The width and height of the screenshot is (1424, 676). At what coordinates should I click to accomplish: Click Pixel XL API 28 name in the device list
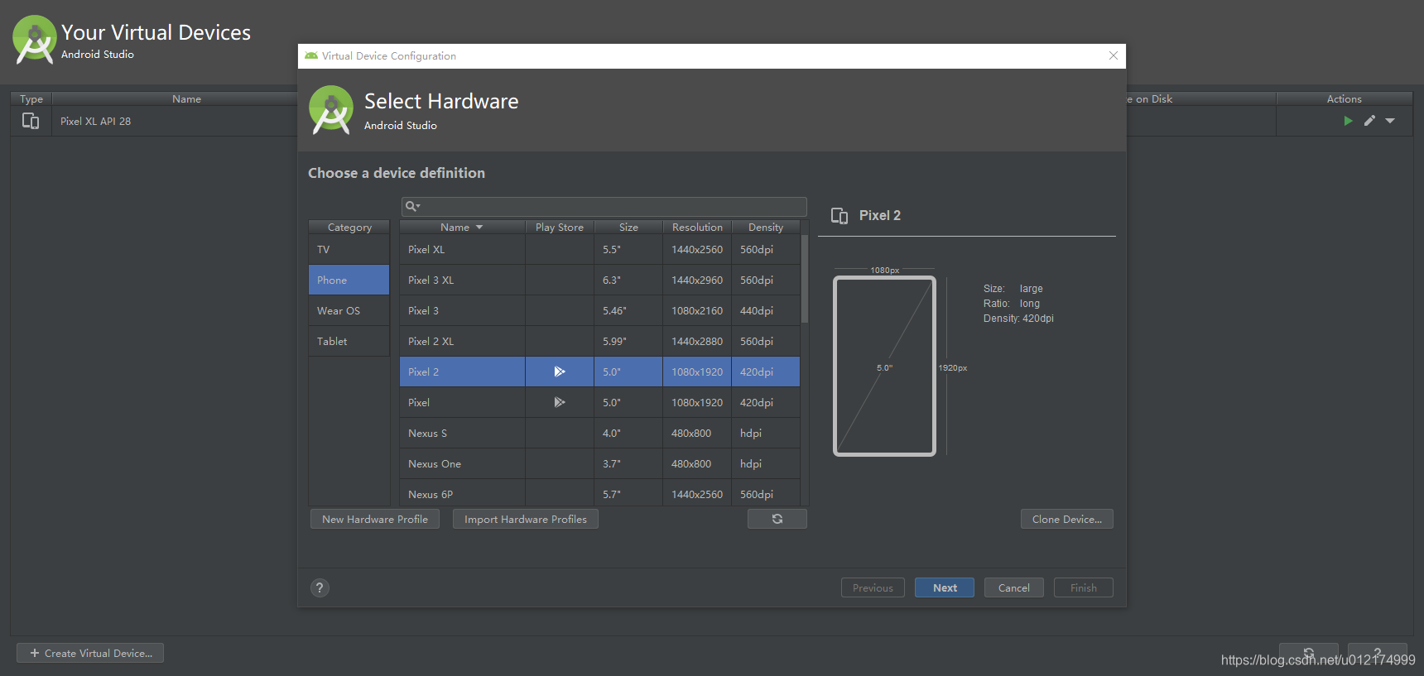(x=95, y=121)
